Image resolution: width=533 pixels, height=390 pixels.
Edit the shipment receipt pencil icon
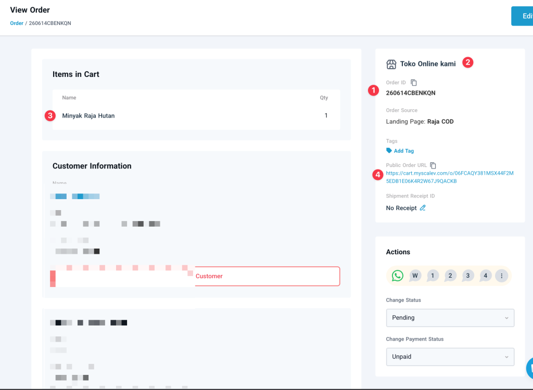(423, 208)
